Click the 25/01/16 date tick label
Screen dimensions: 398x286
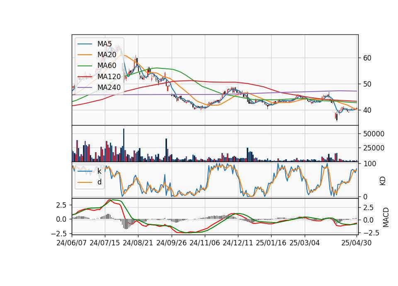(271, 243)
